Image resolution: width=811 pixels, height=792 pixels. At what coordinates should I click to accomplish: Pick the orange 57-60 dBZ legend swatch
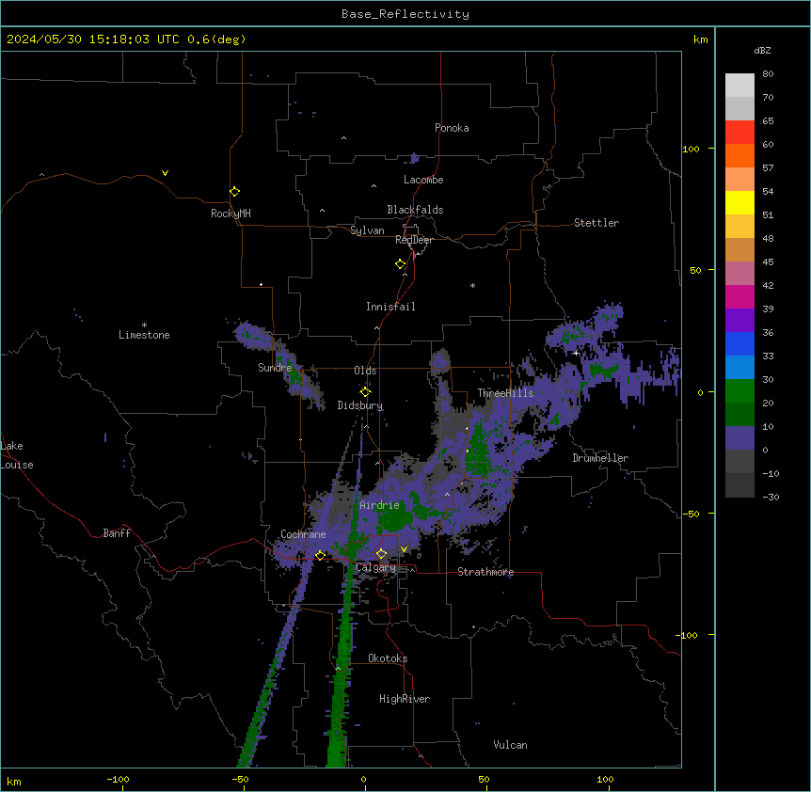(x=739, y=155)
